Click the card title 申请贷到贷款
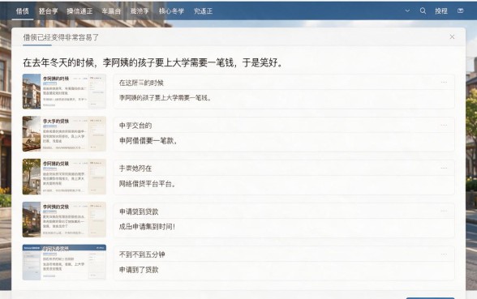The image size is (477, 299). coord(139,211)
